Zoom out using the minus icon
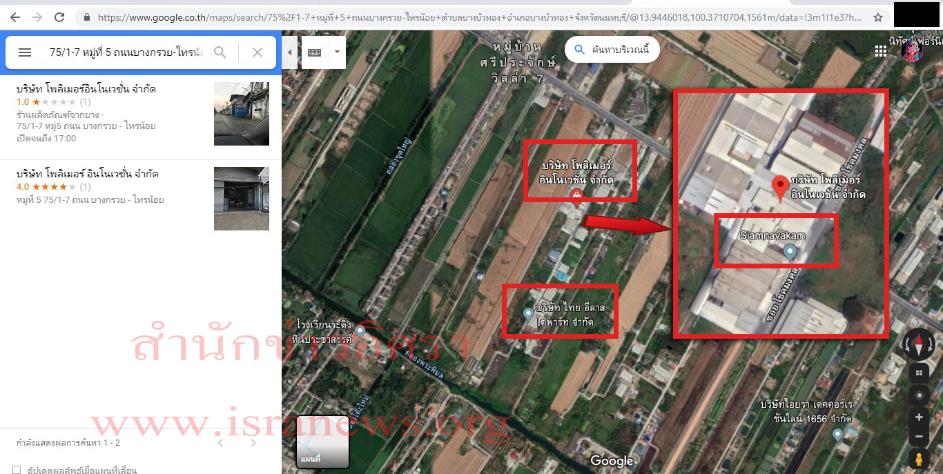Screen dimensions: 943x474 pyautogui.click(x=919, y=435)
